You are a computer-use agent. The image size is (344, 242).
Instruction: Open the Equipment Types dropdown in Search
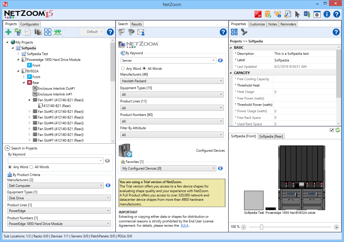(172, 94)
